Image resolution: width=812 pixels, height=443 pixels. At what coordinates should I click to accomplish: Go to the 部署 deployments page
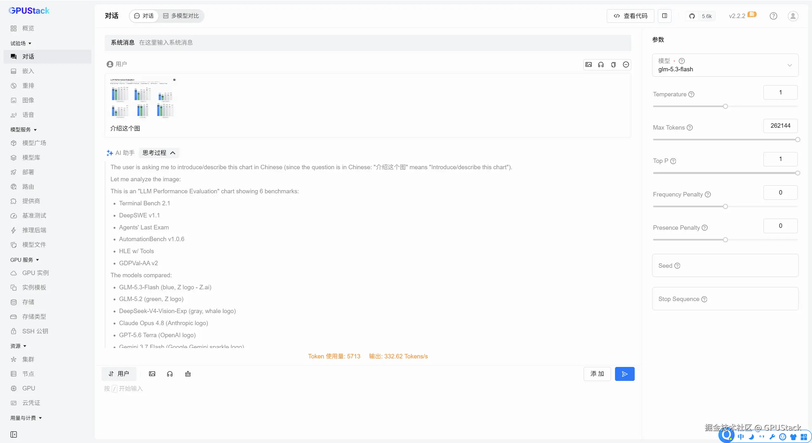48,172
